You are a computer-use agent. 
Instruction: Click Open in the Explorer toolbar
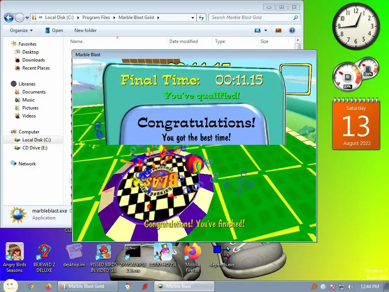point(54,30)
